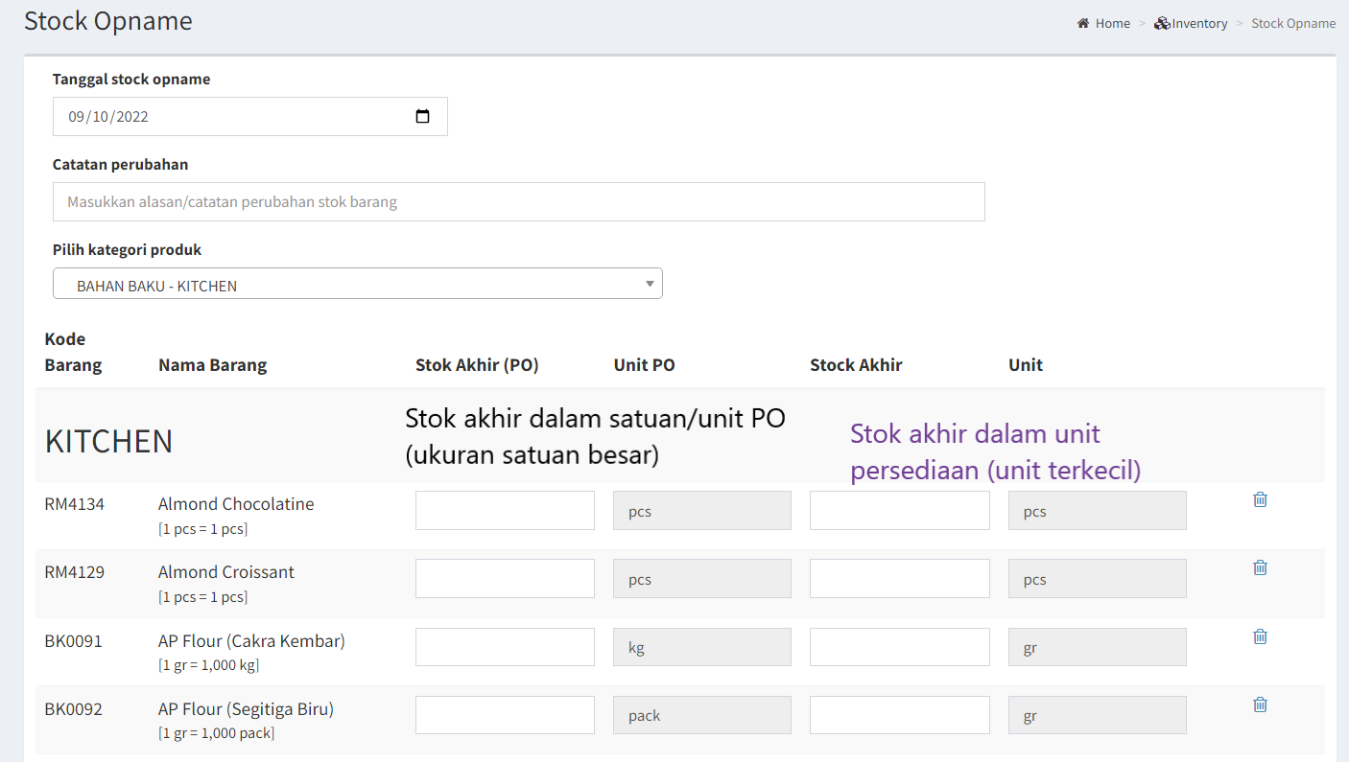Click Stok Akhir (PO) input for BK0092
1349x762 pixels.
tap(505, 715)
